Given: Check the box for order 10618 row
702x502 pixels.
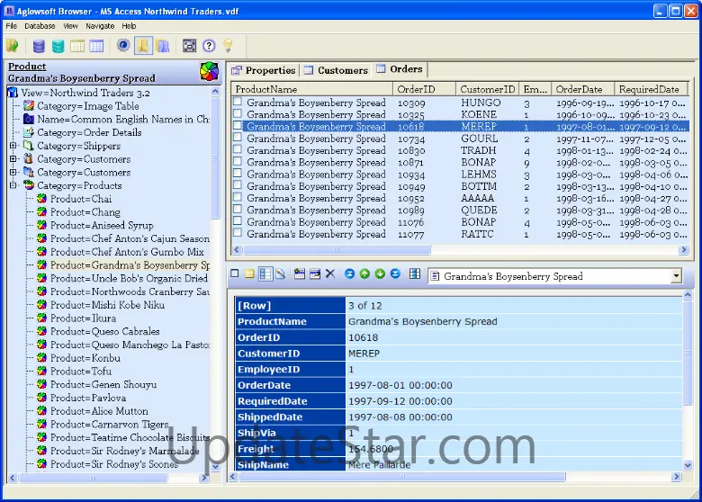Looking at the screenshot, I should [238, 126].
